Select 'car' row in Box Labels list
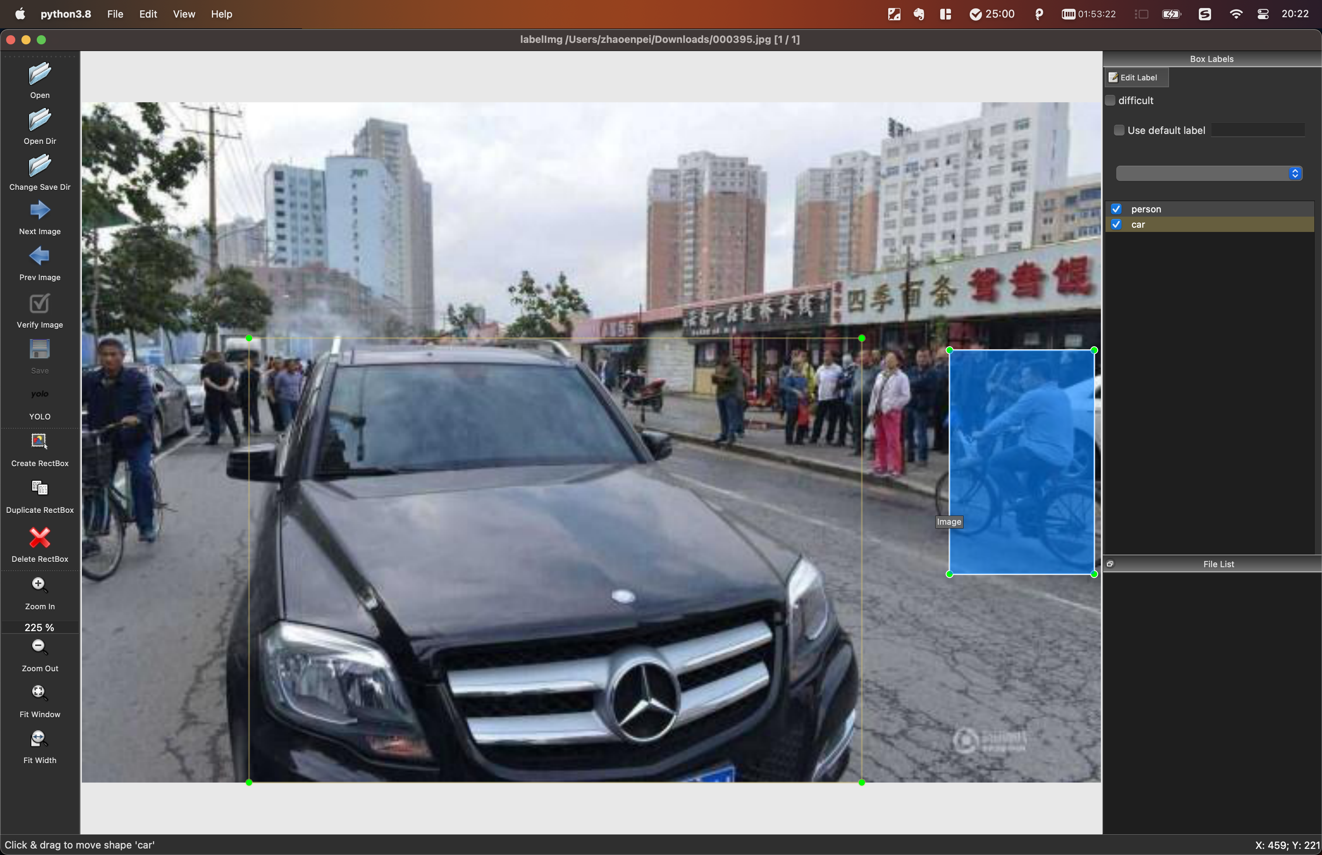The image size is (1322, 855). (1210, 225)
